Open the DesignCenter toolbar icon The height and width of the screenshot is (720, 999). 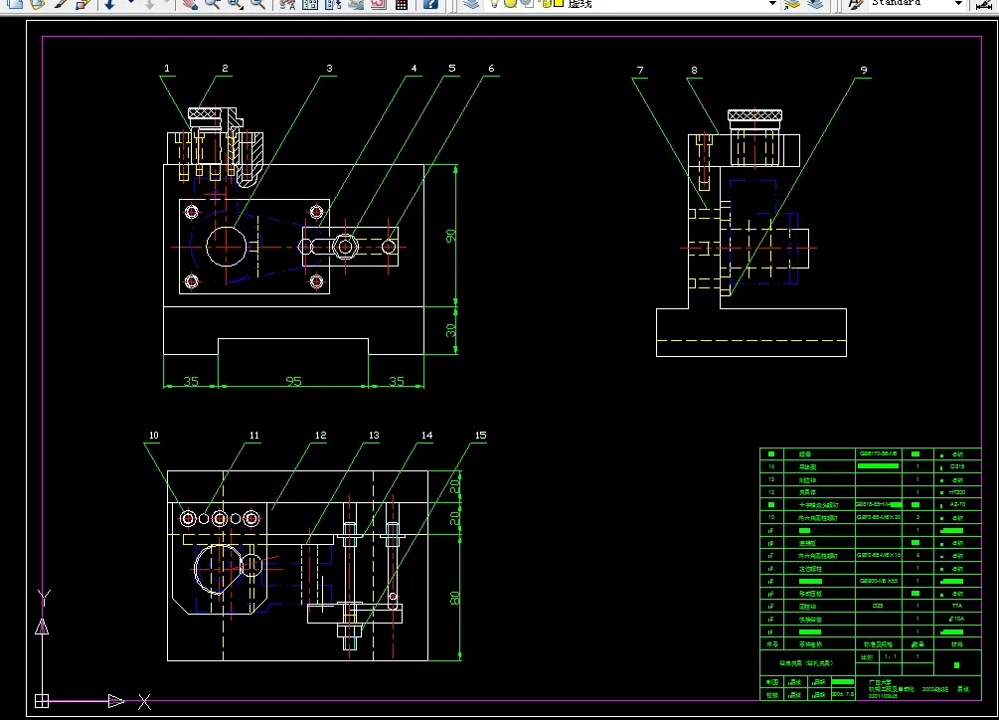310,4
